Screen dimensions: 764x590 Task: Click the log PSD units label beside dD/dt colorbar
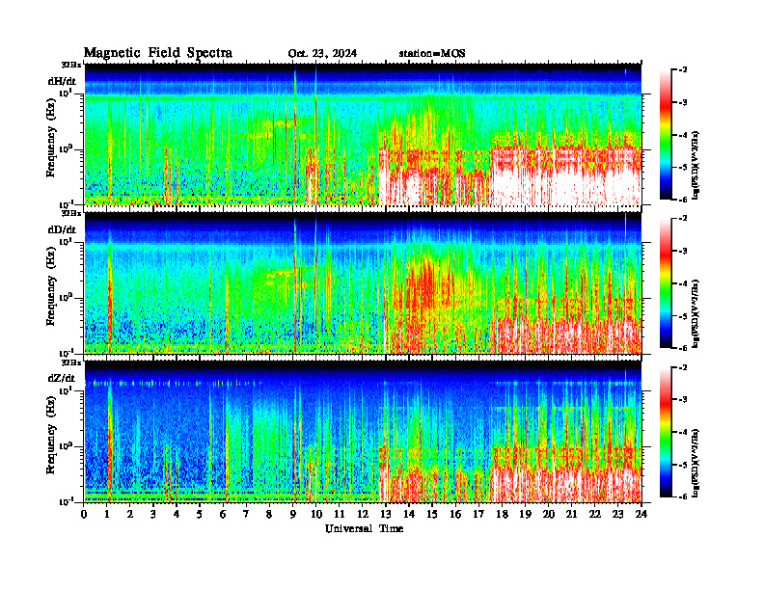[696, 313]
